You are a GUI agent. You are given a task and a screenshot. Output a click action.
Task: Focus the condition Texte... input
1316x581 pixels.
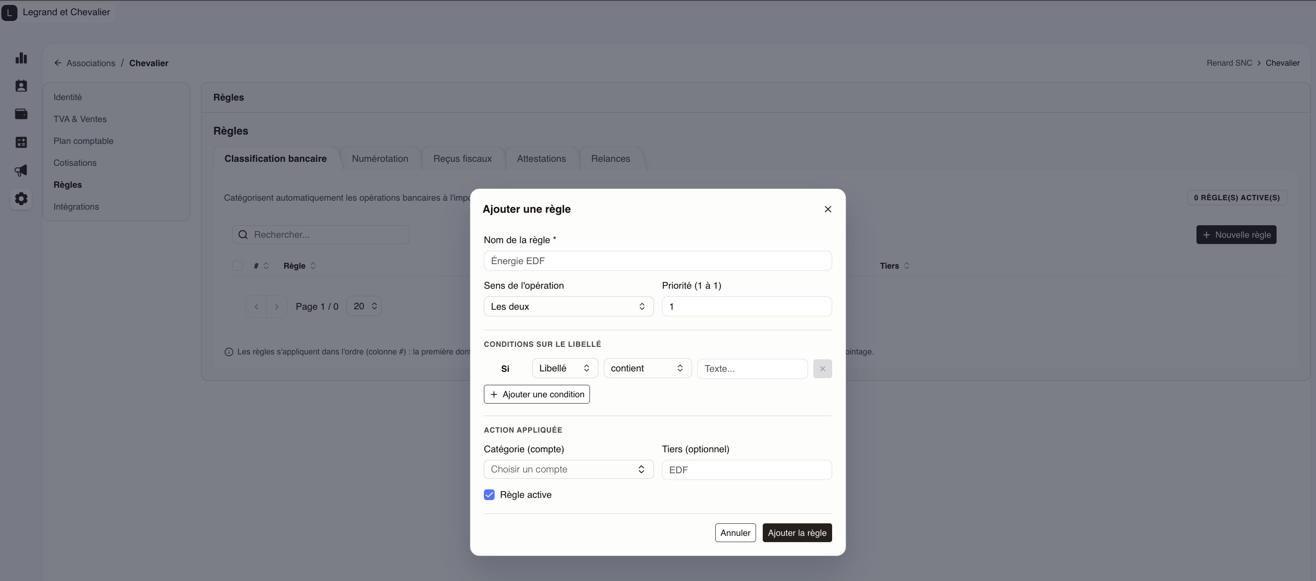tap(752, 369)
